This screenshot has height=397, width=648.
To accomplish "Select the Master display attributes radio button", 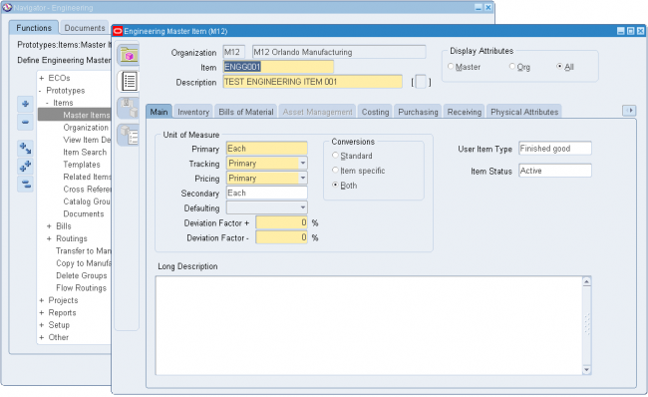I will point(451,67).
